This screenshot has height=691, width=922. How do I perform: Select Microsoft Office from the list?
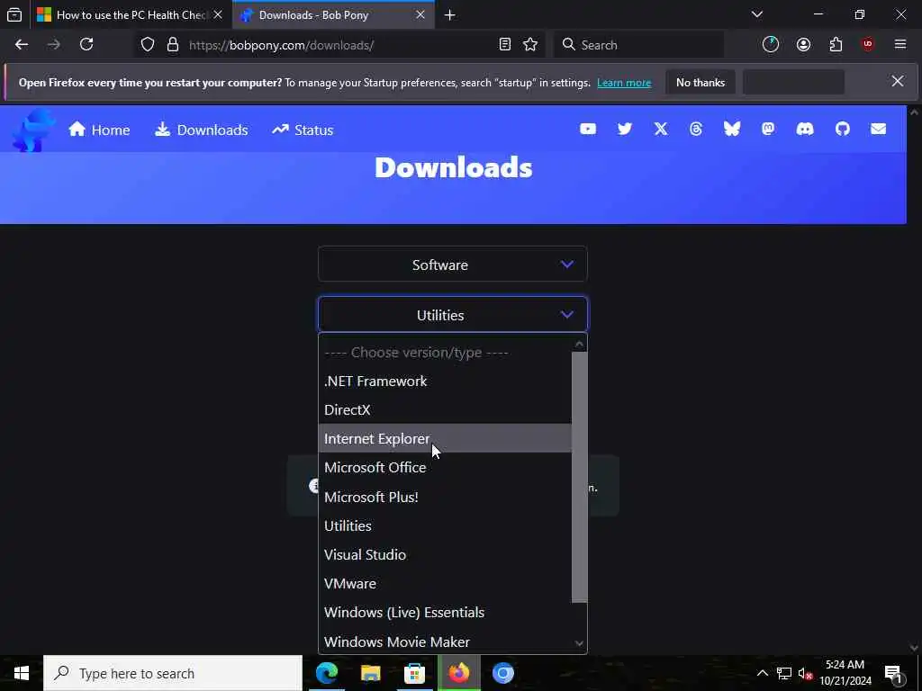click(x=445, y=467)
